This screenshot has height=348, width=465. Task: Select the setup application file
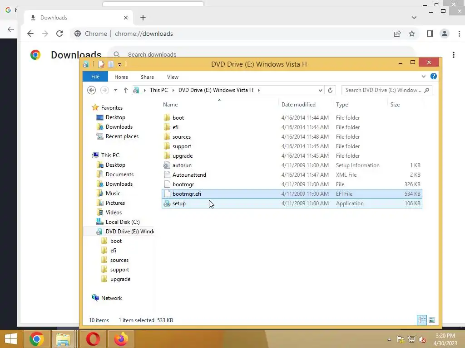point(292,203)
